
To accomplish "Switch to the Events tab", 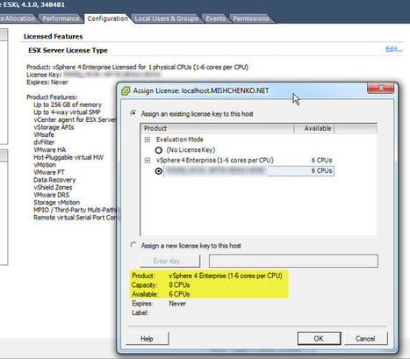I will pyautogui.click(x=216, y=18).
